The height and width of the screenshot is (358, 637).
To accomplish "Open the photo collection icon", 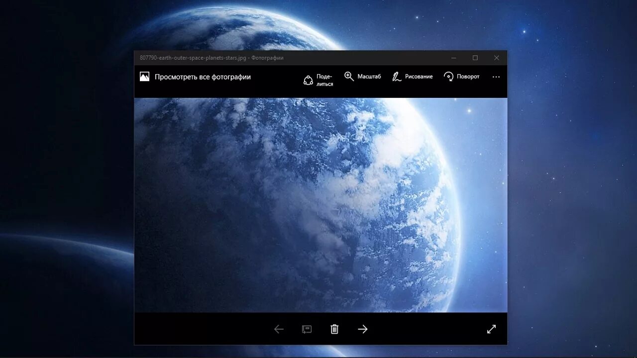I will point(144,77).
